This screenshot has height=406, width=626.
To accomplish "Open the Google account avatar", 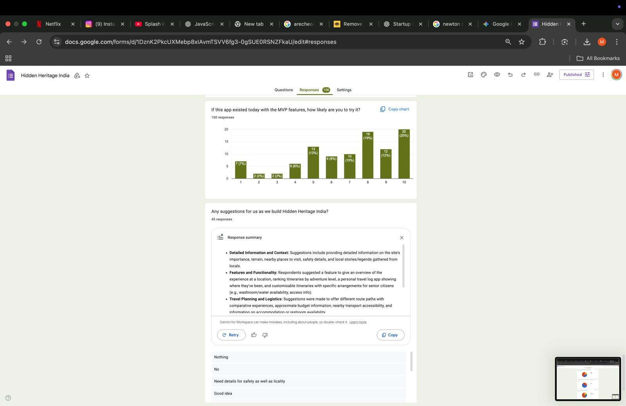I will tap(616, 75).
